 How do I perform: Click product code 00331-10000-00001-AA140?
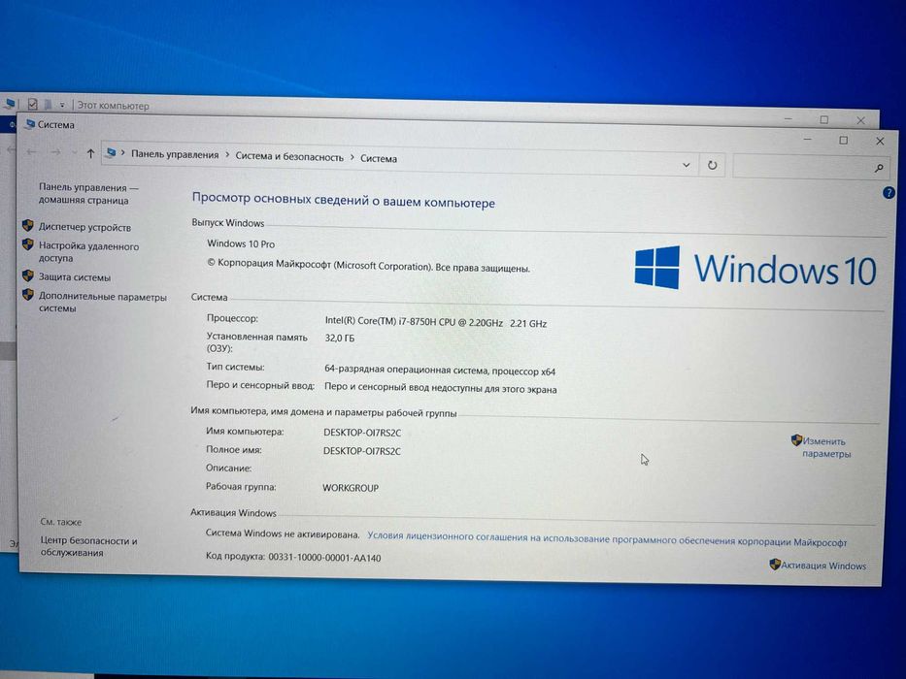point(324,558)
